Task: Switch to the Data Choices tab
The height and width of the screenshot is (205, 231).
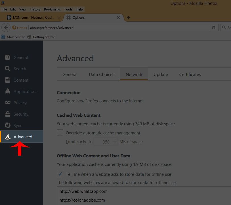Action: pyautogui.click(x=101, y=75)
